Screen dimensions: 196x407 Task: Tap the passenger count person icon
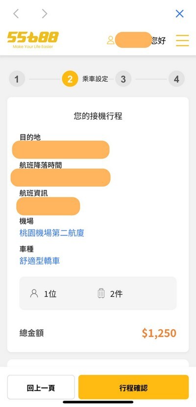[x=34, y=293]
